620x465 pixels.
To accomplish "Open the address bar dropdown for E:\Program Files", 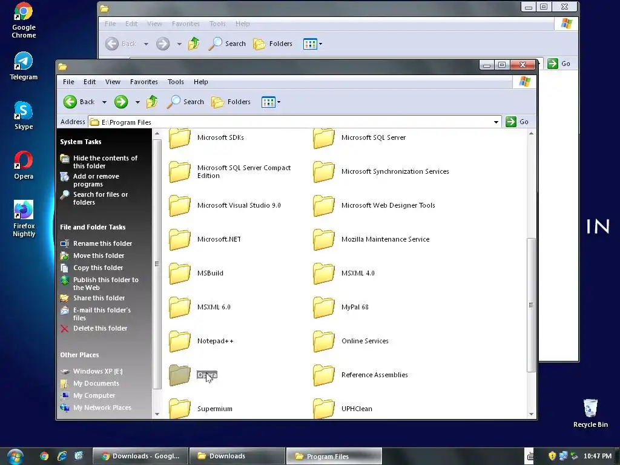I will click(496, 122).
